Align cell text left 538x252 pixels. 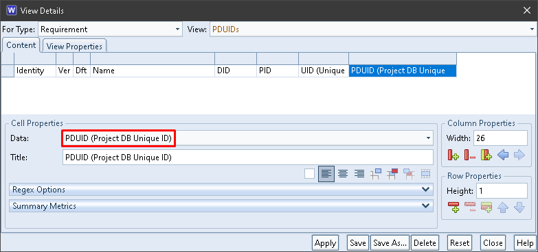[x=326, y=174]
